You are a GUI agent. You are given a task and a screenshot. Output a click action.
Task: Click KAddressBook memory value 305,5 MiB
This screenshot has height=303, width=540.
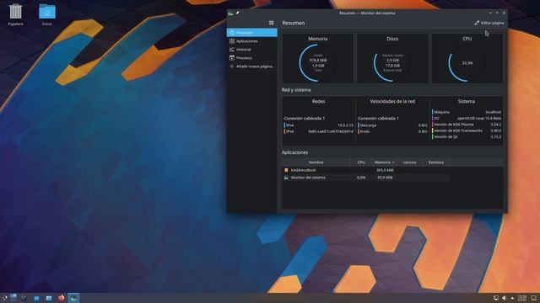385,170
